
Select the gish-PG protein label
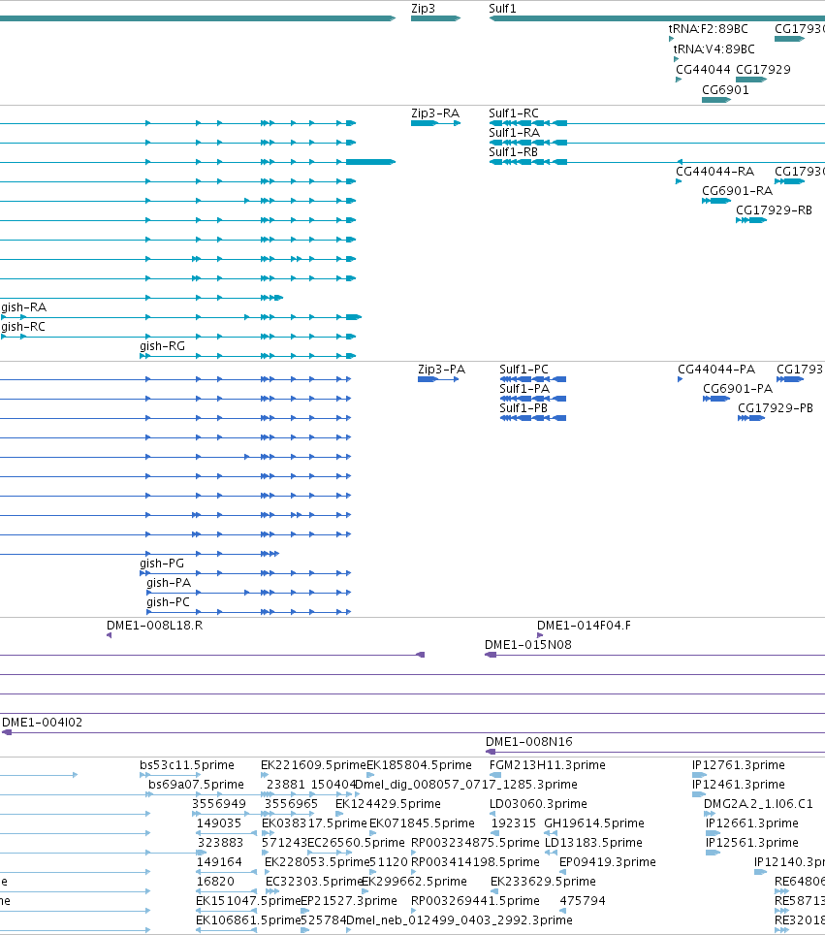click(162, 563)
